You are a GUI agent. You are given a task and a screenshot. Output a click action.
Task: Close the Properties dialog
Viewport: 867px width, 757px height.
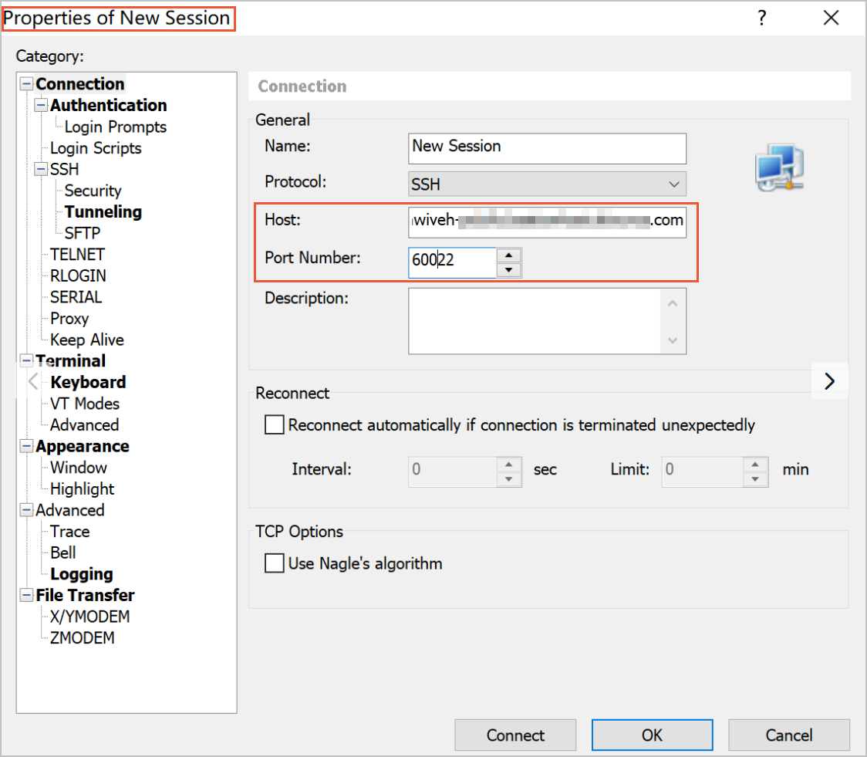click(831, 18)
